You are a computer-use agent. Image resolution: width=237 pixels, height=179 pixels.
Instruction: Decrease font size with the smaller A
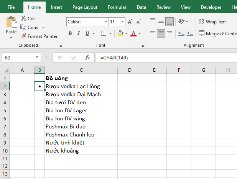coord(138,22)
